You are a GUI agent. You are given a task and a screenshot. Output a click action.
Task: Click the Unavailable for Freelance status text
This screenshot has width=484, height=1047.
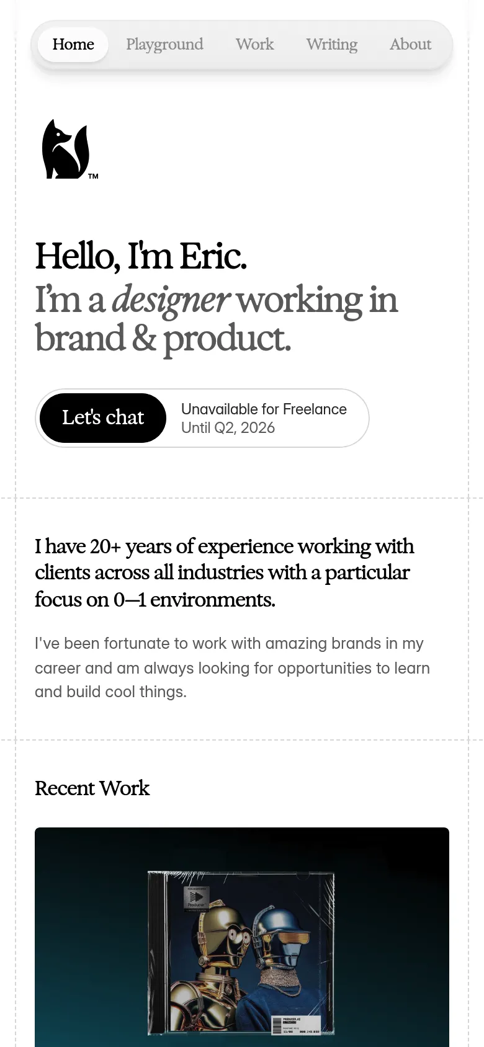click(264, 409)
